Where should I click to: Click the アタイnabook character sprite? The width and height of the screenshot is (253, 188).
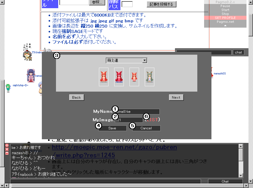(x=27, y=55)
